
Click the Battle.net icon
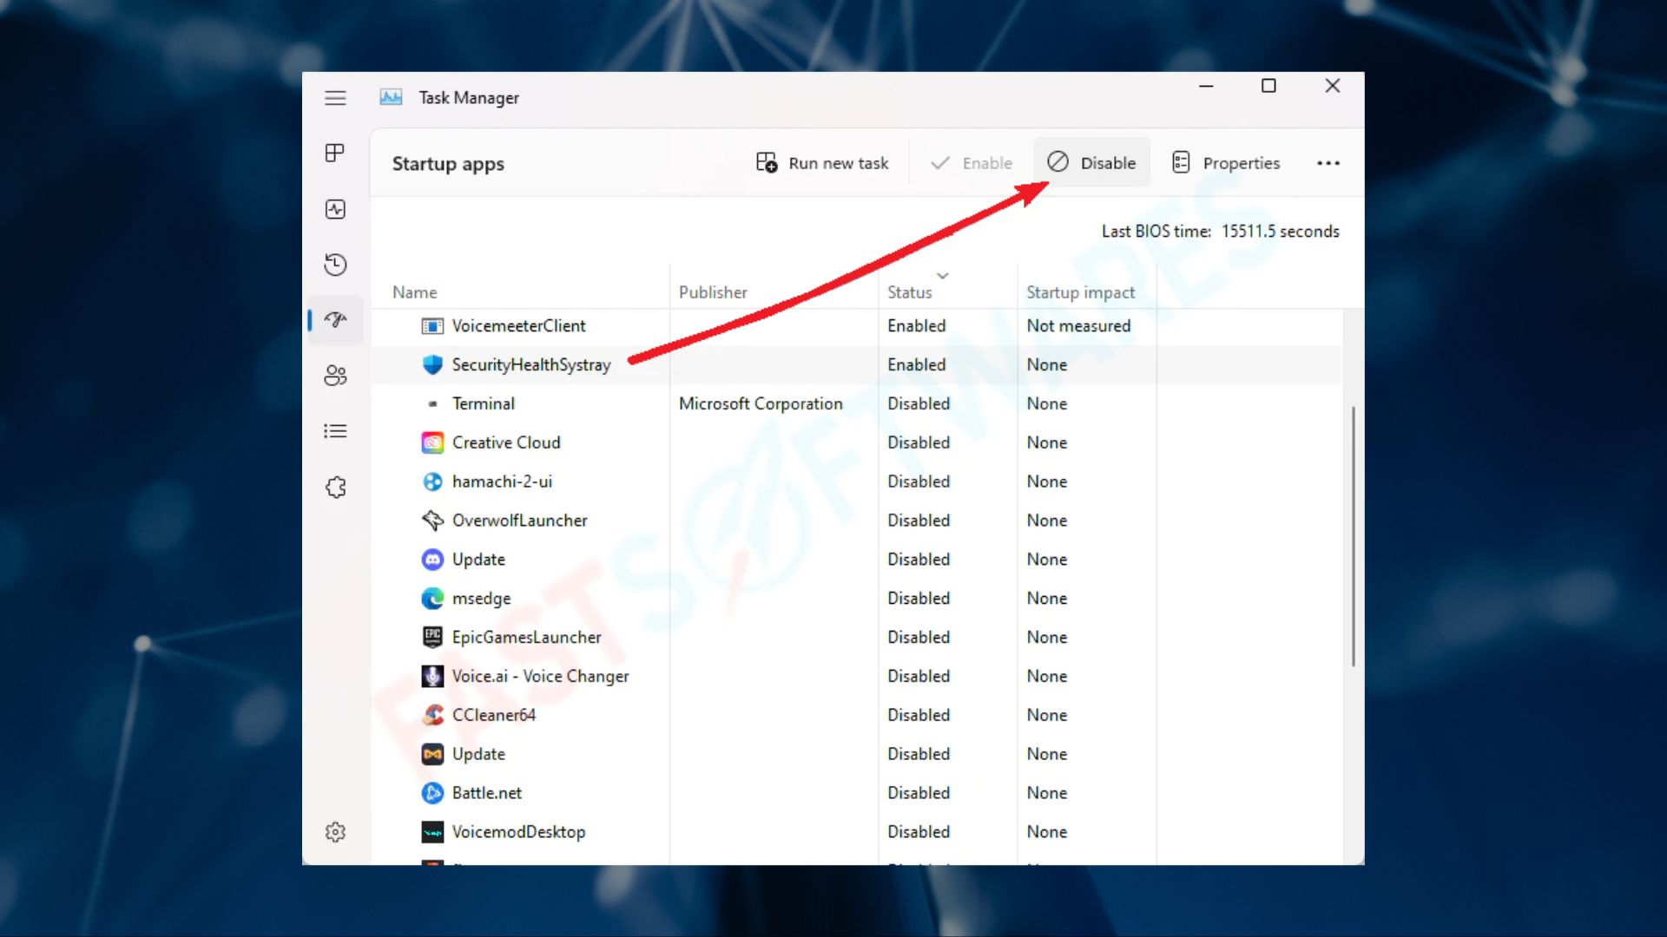pyautogui.click(x=432, y=793)
